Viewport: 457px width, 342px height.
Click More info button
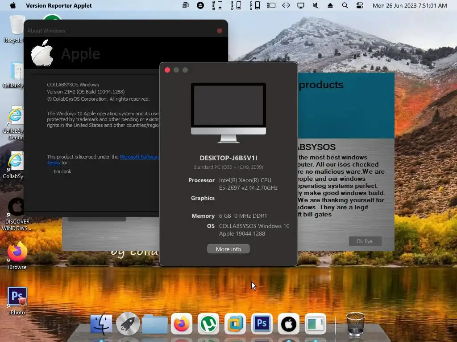tap(228, 249)
